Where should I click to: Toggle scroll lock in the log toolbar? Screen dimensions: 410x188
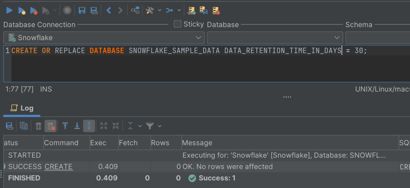click(89, 126)
